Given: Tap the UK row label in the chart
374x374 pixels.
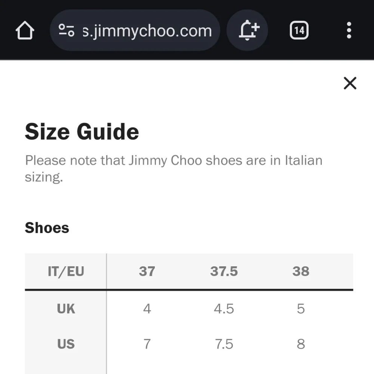Looking at the screenshot, I should pos(65,309).
